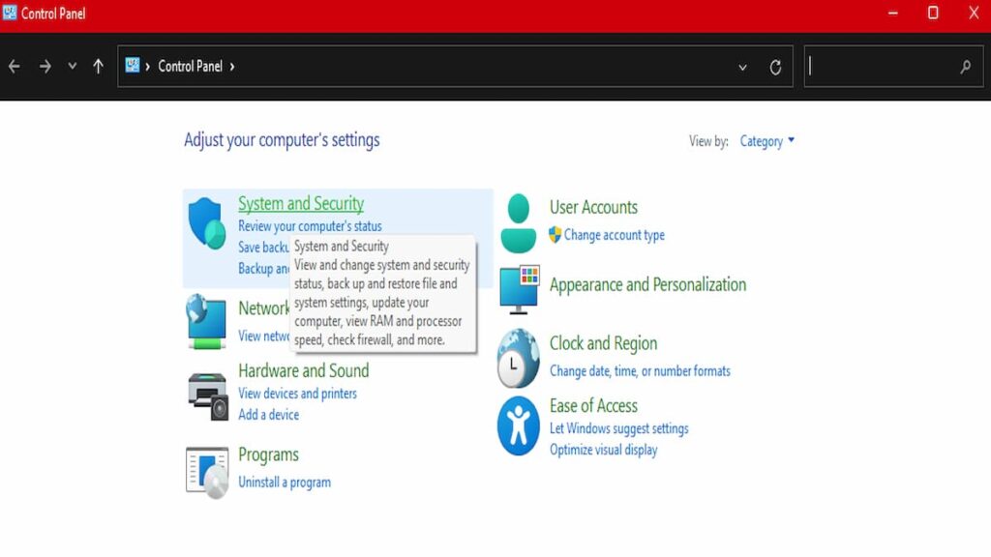Close the Control Panel window
The height and width of the screenshot is (557, 991).
[974, 13]
